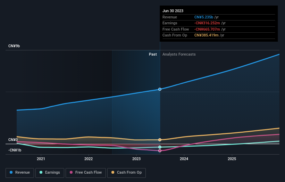Click the Cash From Op row label in tooltip
285x182 pixels.
pos(175,35)
